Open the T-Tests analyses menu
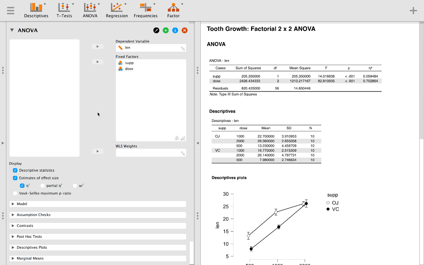424x265 pixels. tap(64, 10)
